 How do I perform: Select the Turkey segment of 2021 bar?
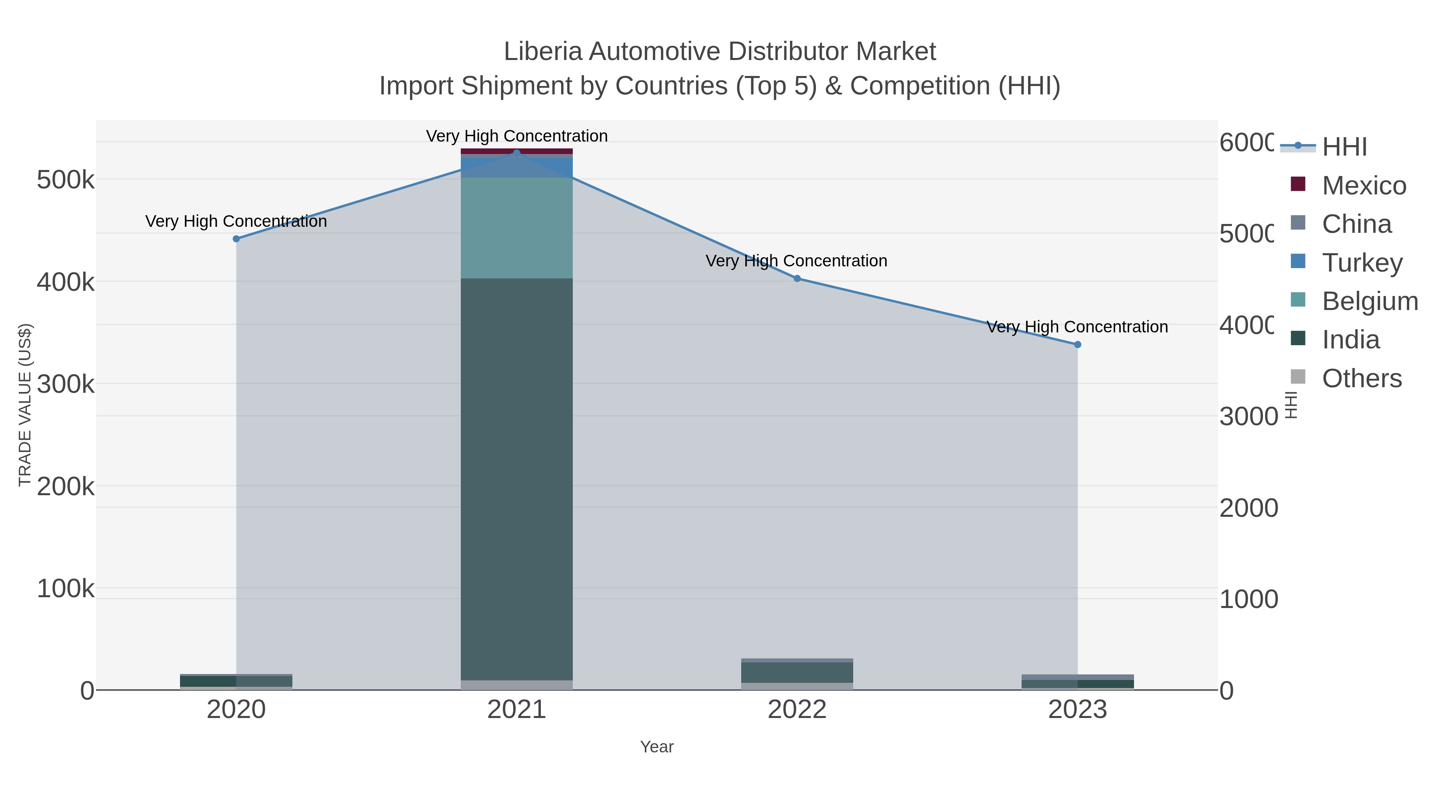(x=516, y=168)
